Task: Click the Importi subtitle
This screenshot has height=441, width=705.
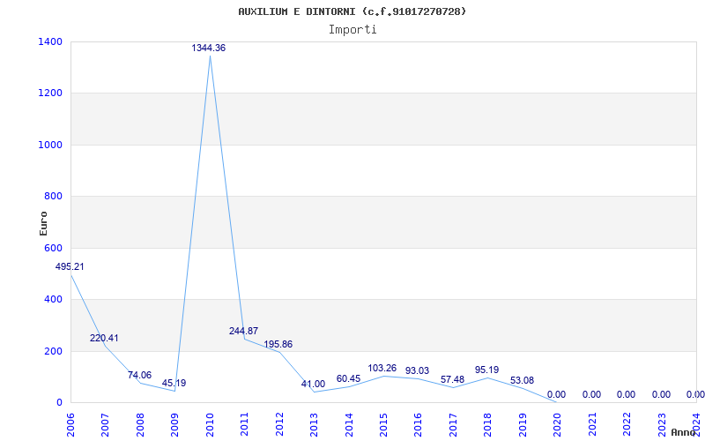Action: 352,30
